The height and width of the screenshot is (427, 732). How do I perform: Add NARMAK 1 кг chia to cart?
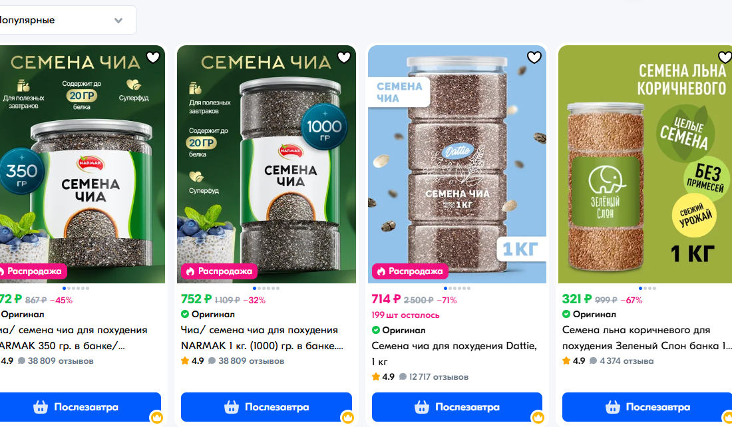click(x=266, y=407)
